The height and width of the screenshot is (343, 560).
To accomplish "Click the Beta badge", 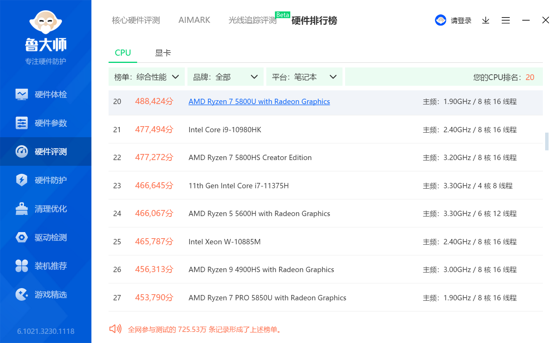I will [x=283, y=15].
